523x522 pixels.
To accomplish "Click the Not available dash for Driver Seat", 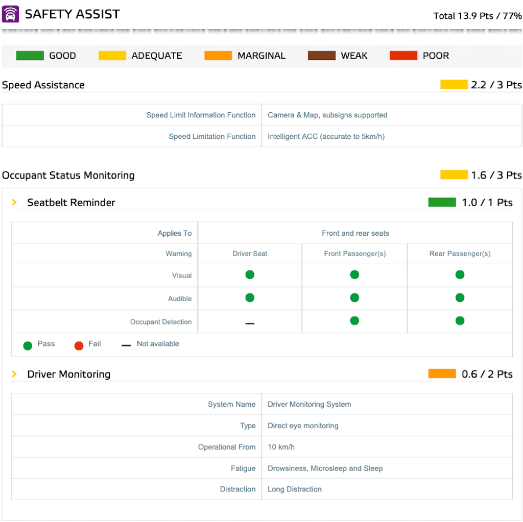I will 250,324.
